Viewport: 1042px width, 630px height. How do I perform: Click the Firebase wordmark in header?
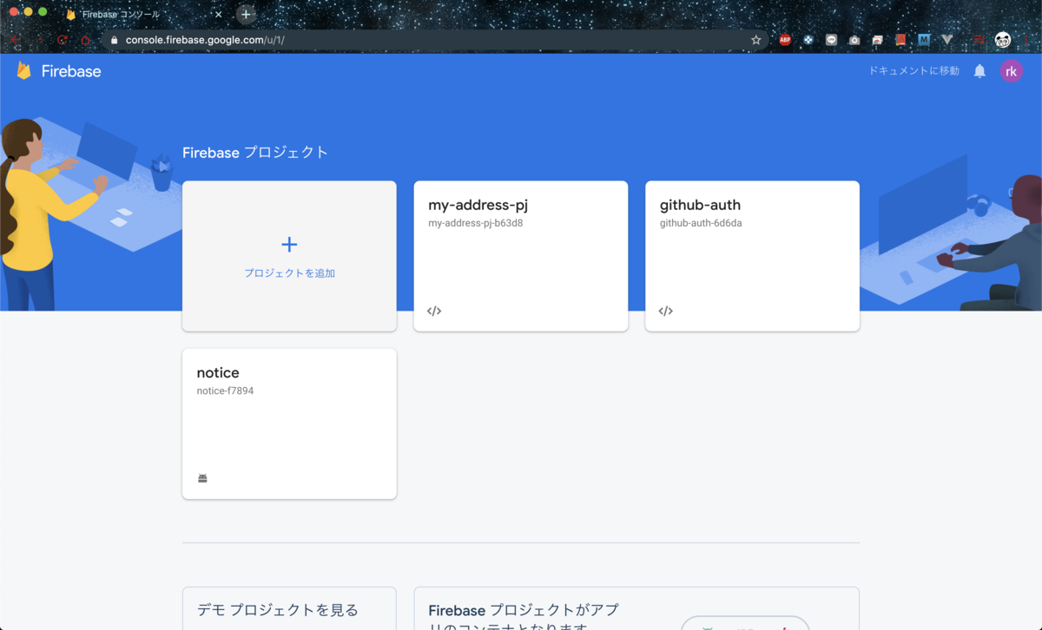(x=71, y=71)
